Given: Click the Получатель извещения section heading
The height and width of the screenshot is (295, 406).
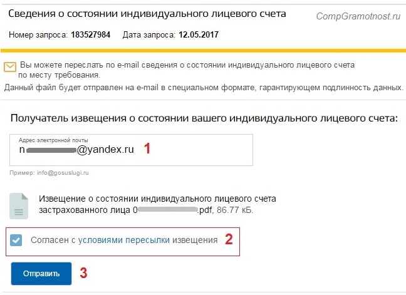Looking at the screenshot, I should pyautogui.click(x=204, y=118).
